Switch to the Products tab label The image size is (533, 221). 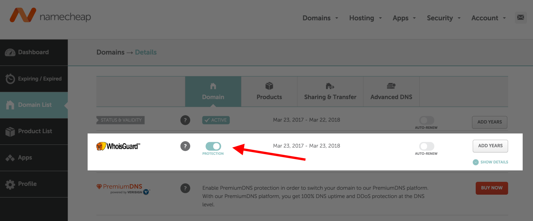click(269, 97)
